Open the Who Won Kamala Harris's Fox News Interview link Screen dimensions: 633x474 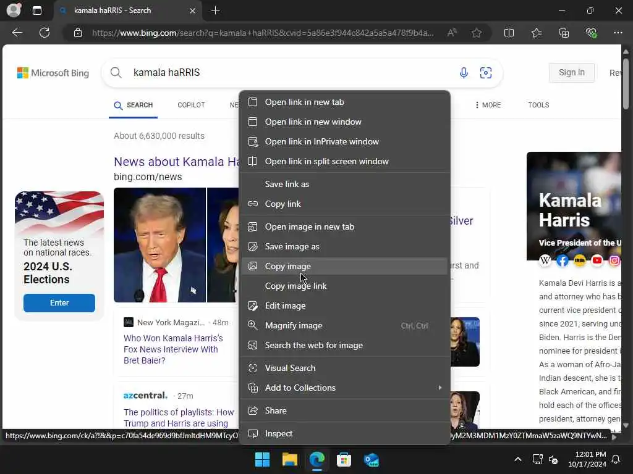coord(174,349)
